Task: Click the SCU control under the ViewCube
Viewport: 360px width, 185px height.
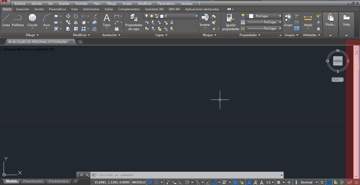Action: click(x=337, y=79)
